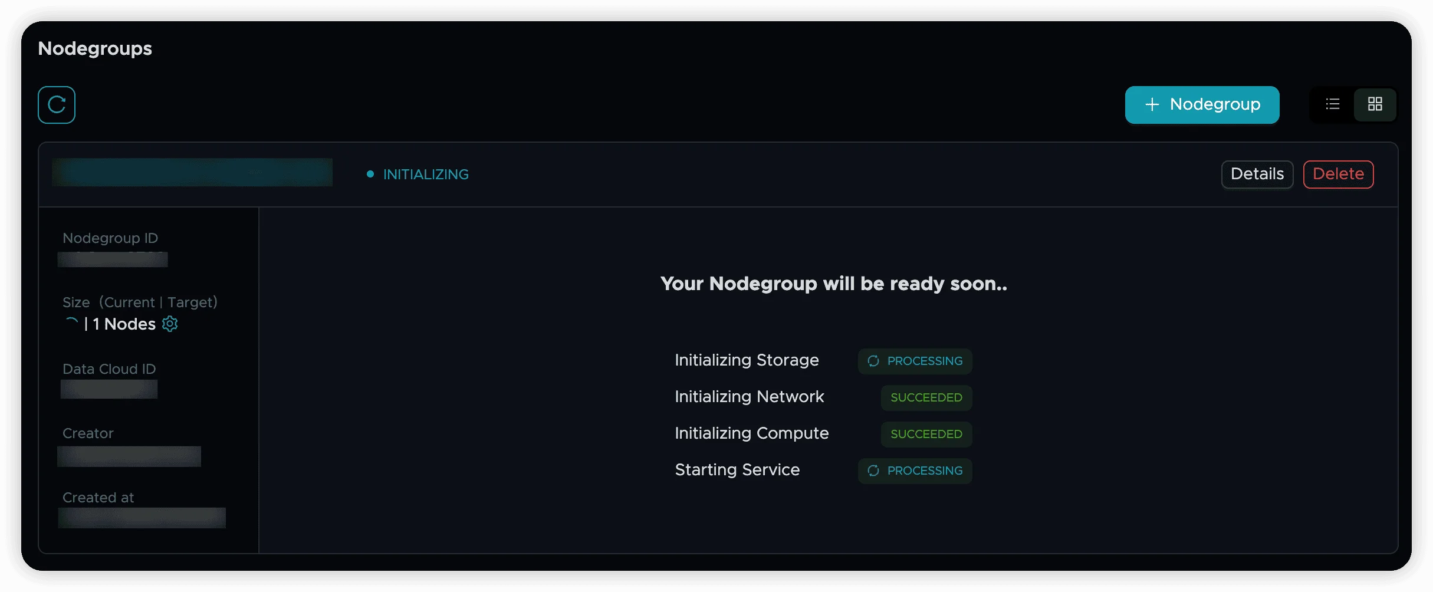This screenshot has height=592, width=1433.
Task: Select the blurred nodegroup name header
Action: tap(192, 172)
